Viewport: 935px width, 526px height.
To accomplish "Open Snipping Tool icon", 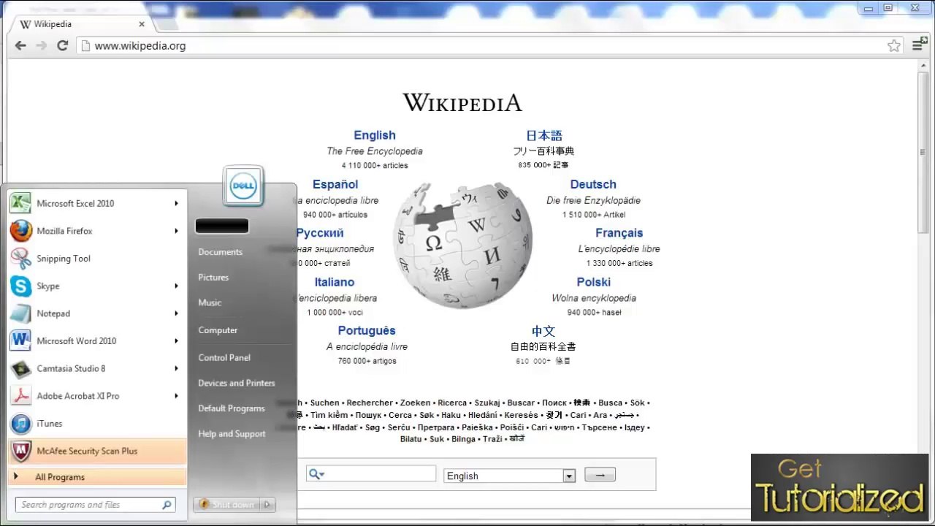I will point(20,259).
